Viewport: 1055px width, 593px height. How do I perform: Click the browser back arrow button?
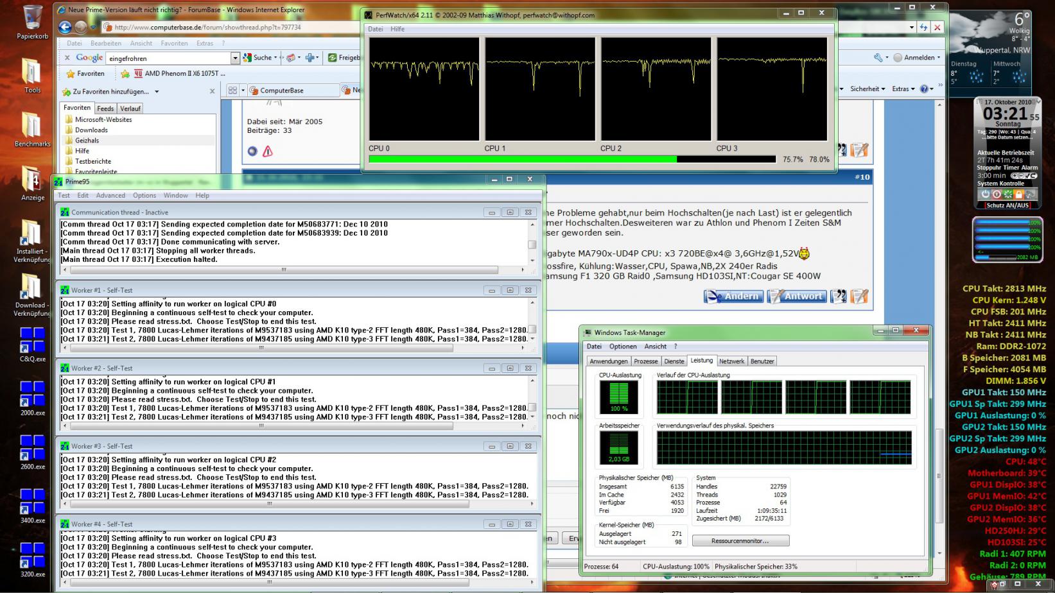(65, 27)
